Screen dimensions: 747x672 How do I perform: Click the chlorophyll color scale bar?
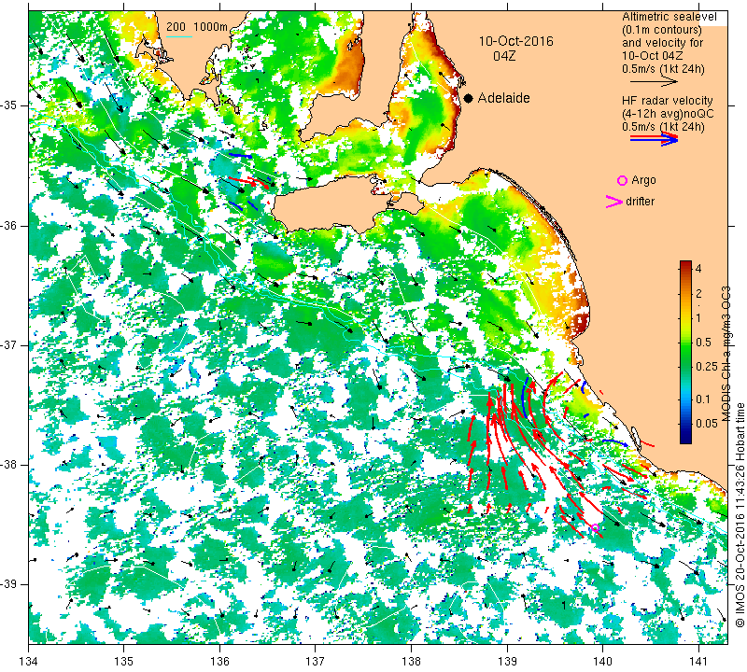tap(685, 352)
